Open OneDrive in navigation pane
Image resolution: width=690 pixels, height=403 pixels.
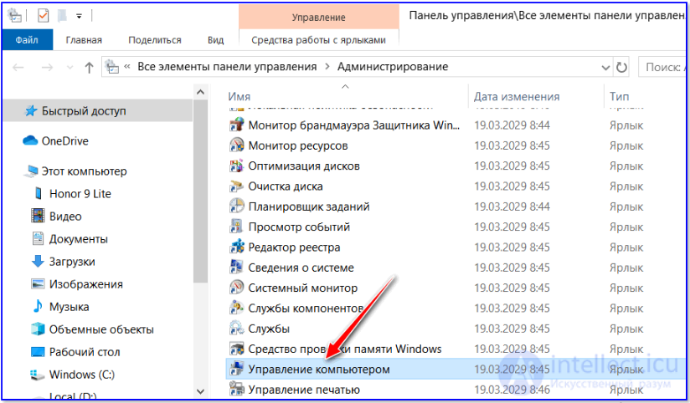pos(64,141)
